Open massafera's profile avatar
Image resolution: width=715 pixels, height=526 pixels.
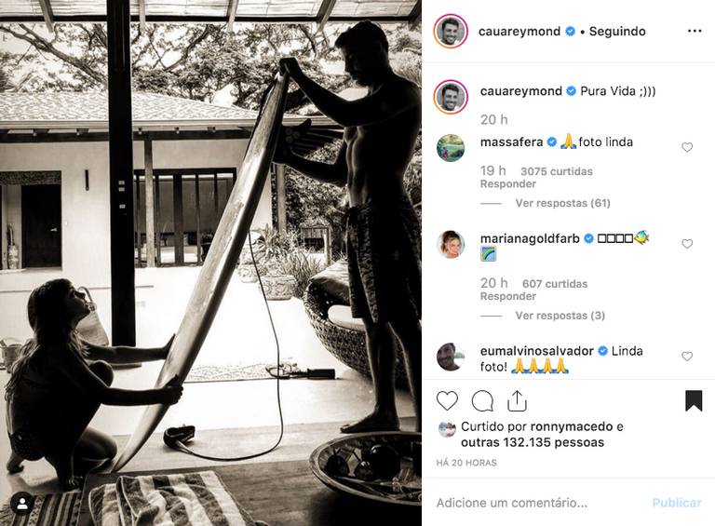point(451,148)
